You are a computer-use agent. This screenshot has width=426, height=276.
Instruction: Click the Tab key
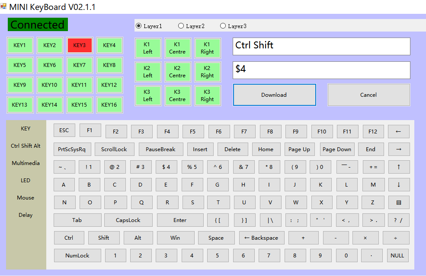[77, 220]
